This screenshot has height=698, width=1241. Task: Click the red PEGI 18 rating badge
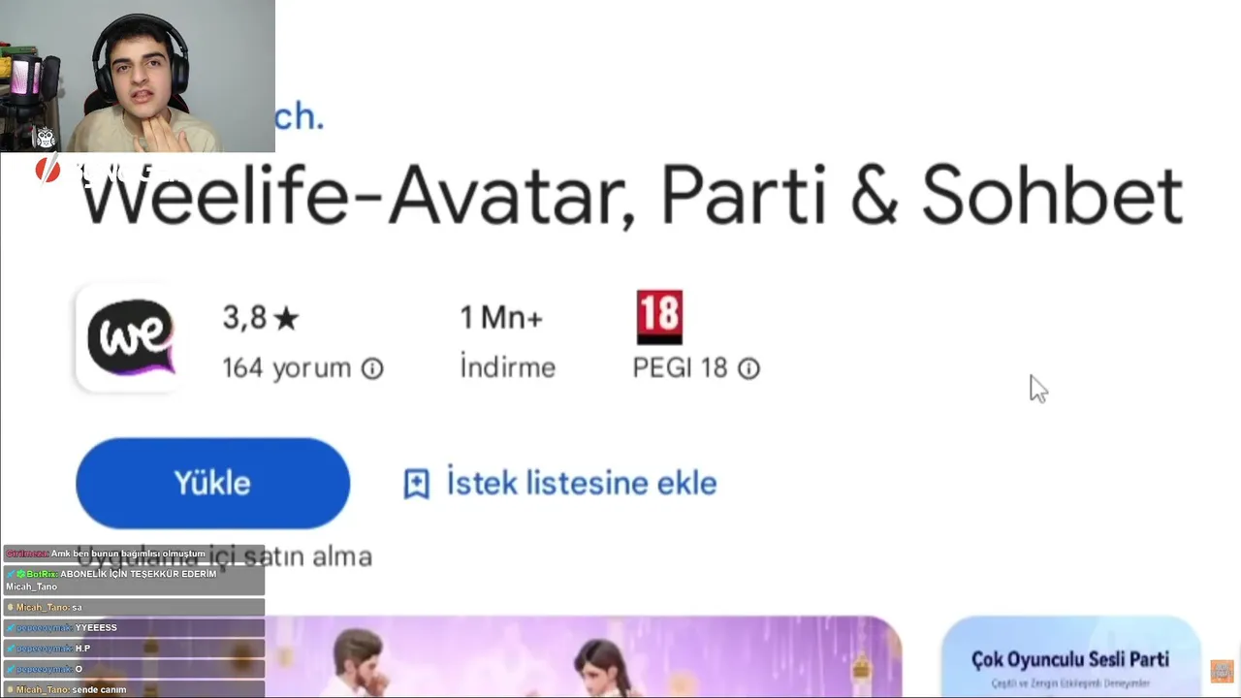pos(659,317)
